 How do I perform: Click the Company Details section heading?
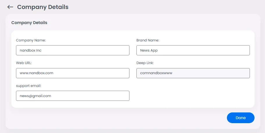point(29,23)
